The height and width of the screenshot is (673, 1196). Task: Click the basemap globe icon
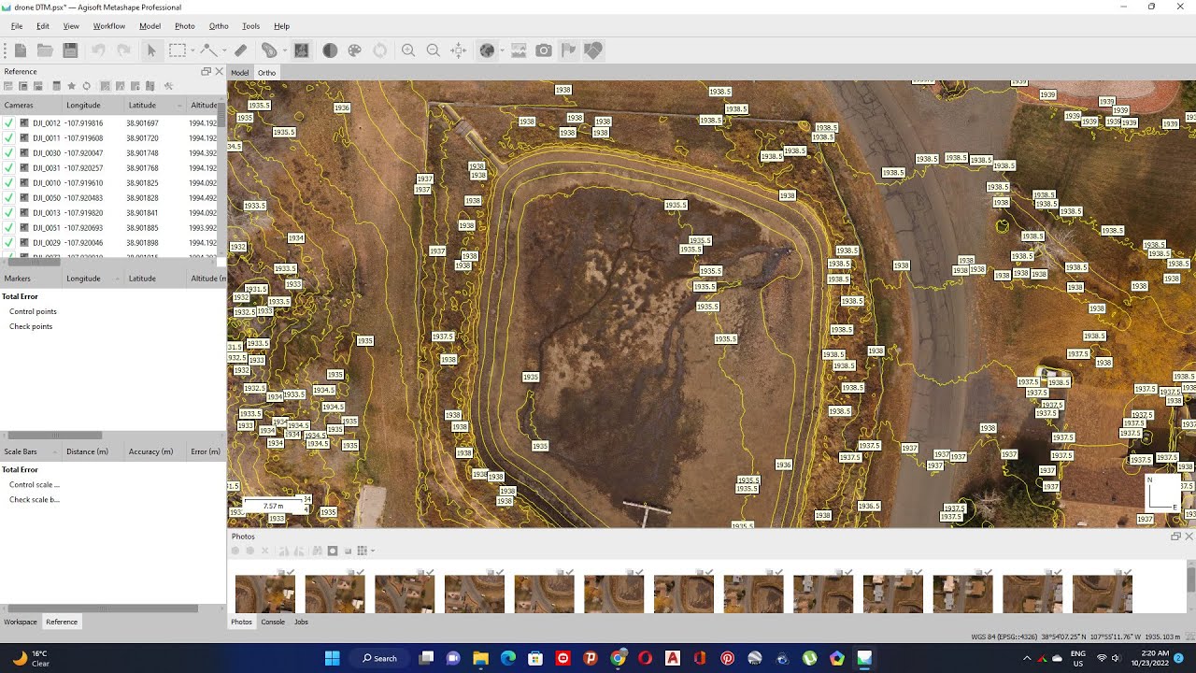click(x=487, y=50)
